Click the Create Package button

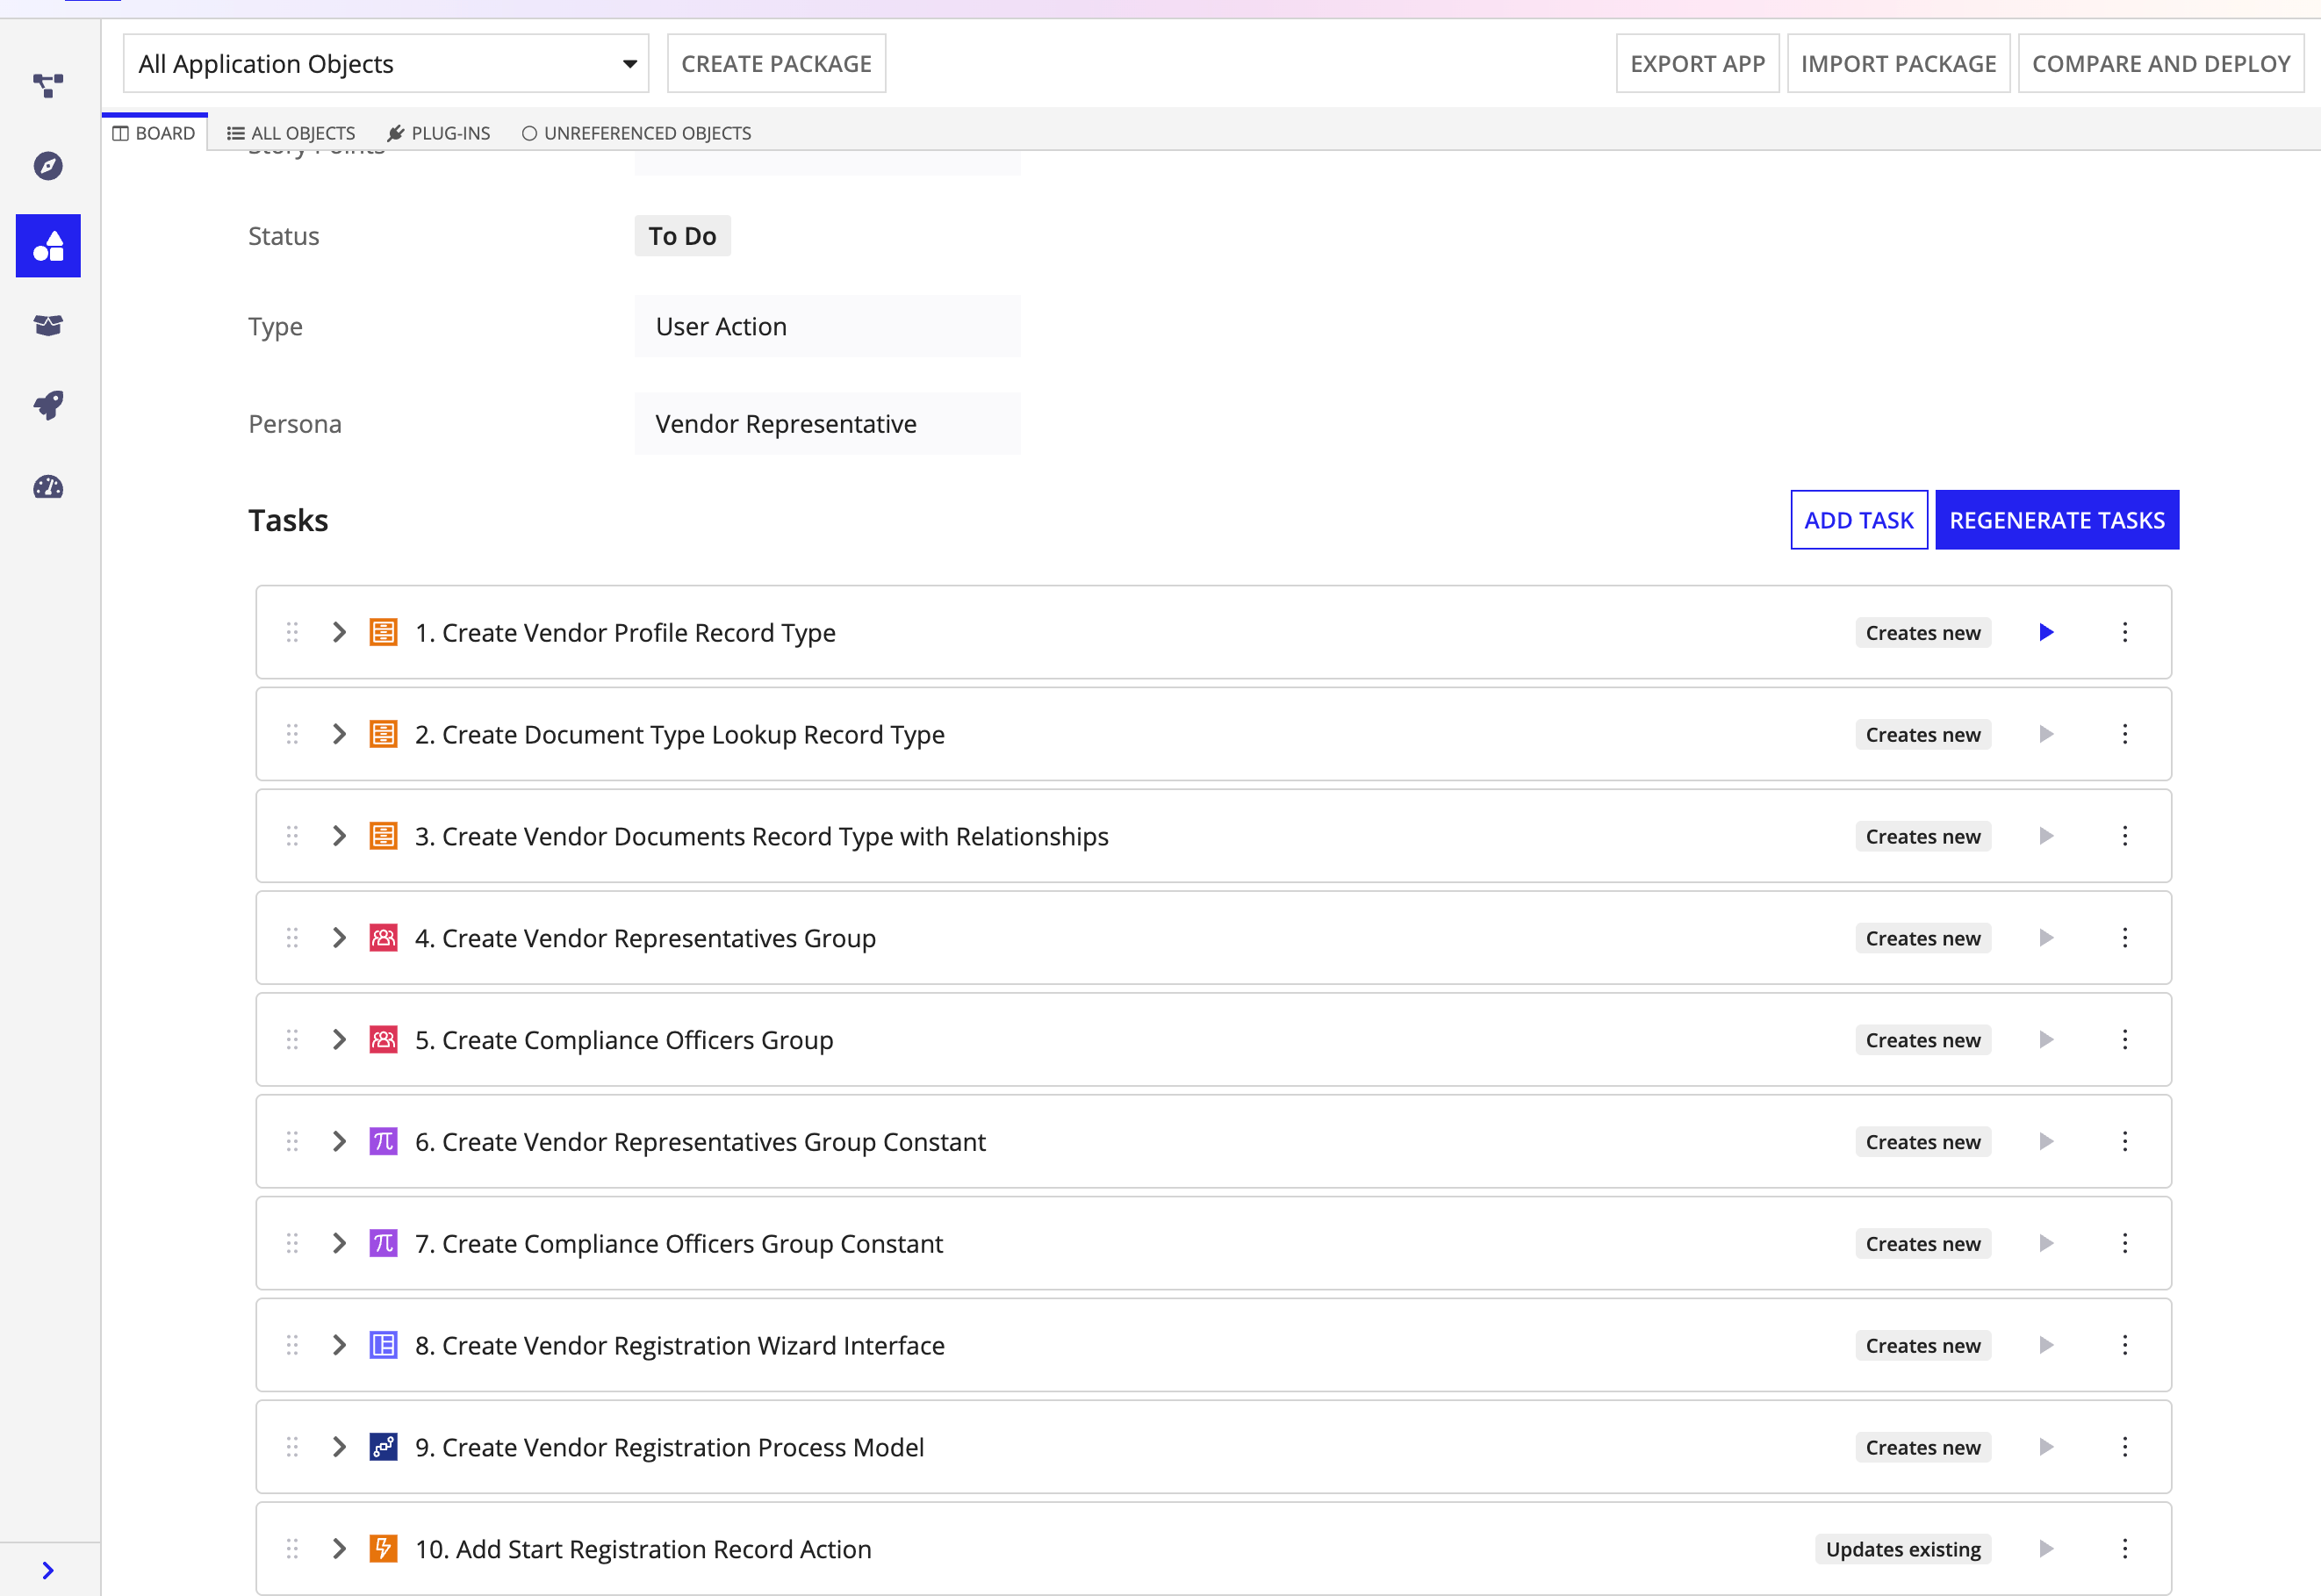coord(777,64)
